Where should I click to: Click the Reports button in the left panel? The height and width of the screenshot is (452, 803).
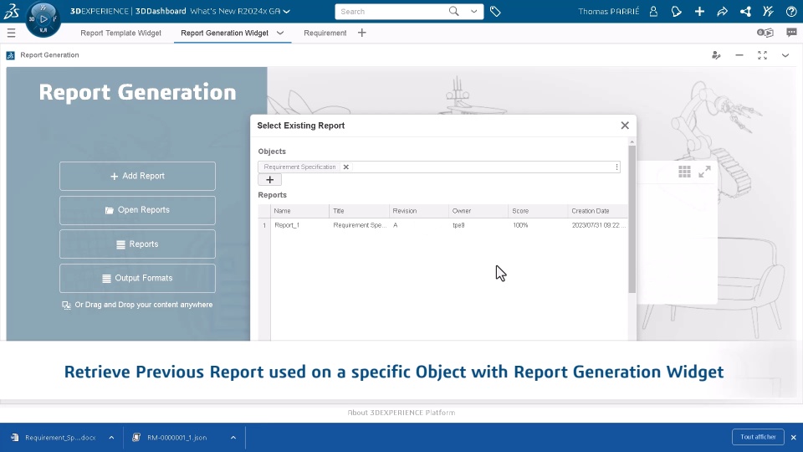click(x=137, y=244)
